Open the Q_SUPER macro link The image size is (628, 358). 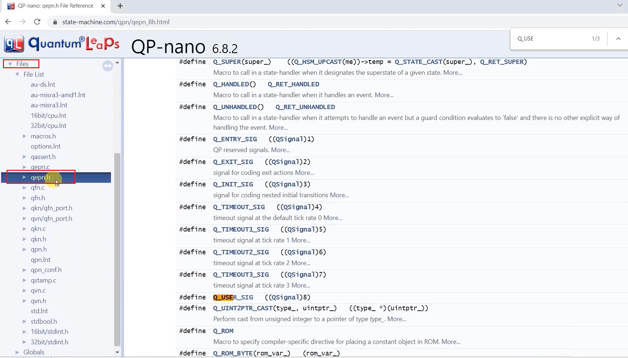click(227, 62)
